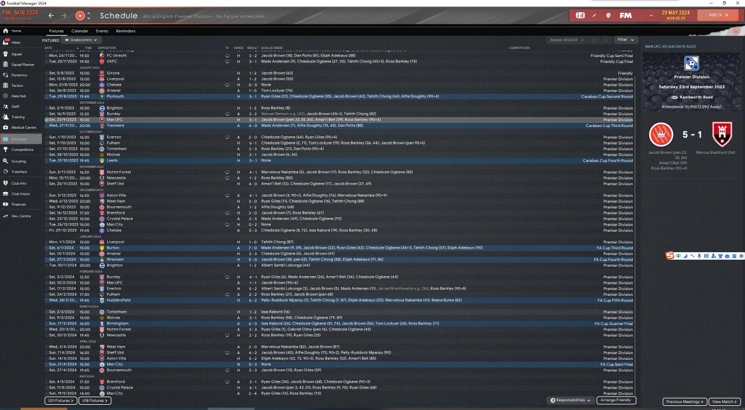The height and width of the screenshot is (410, 745).
Task: Sort by the Opposition column header
Action: [x=107, y=48]
